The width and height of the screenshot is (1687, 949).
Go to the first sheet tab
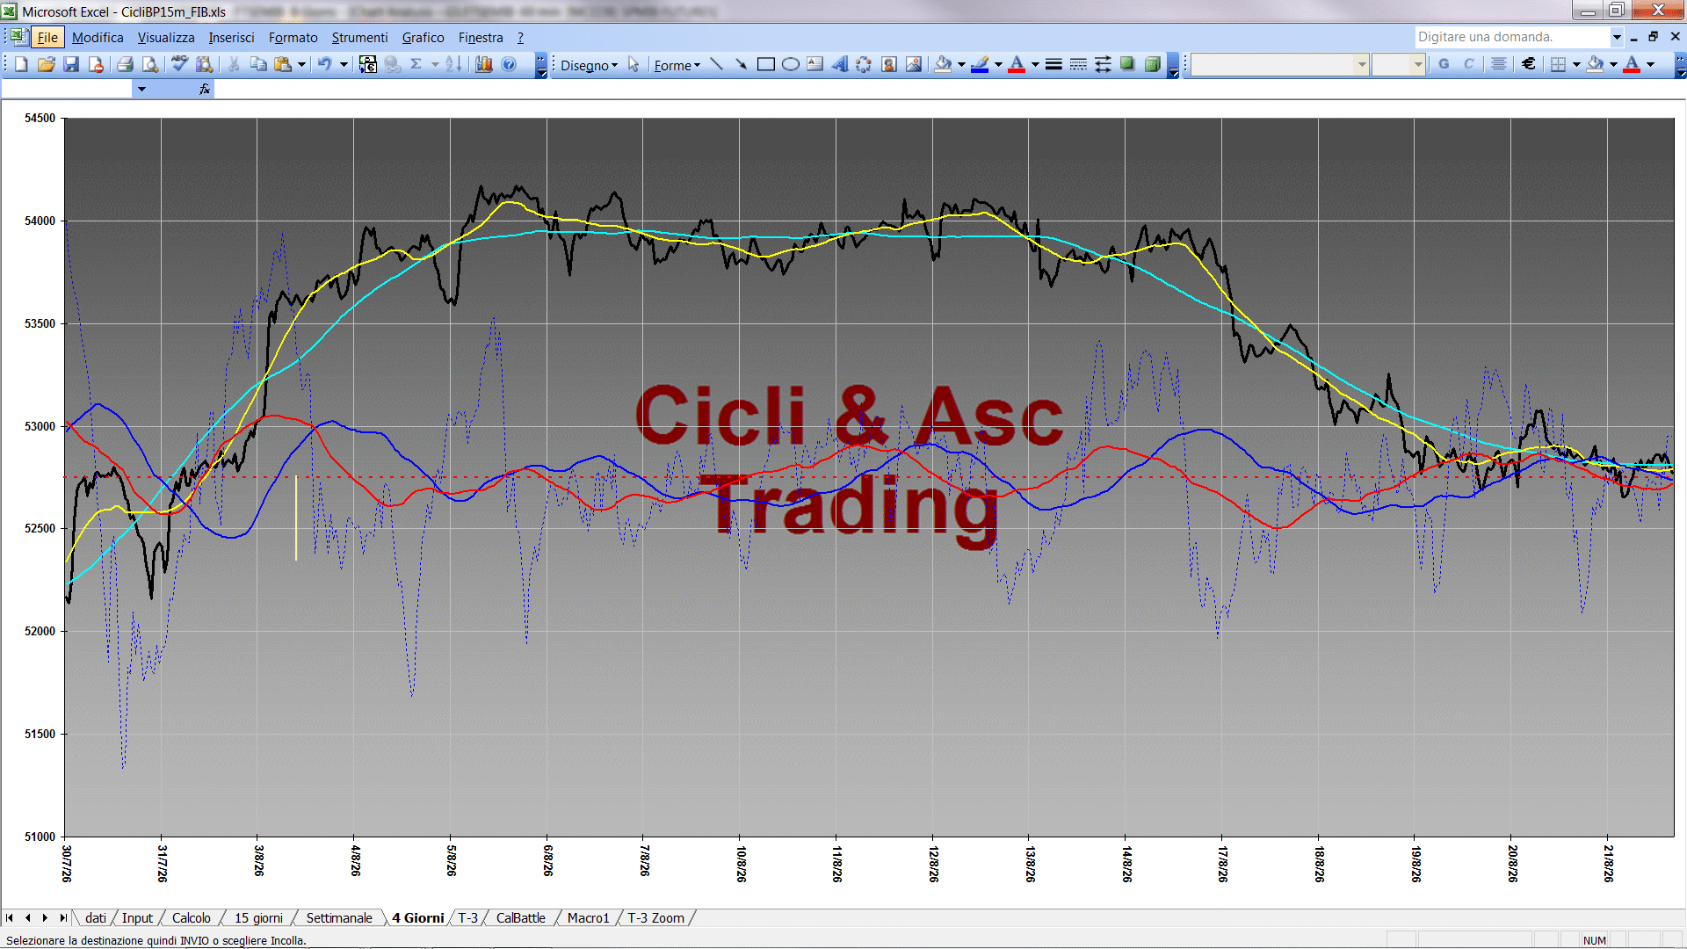(x=10, y=917)
